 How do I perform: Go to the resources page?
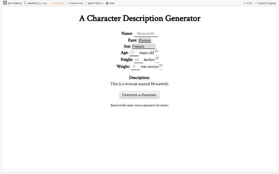pos(76,3)
